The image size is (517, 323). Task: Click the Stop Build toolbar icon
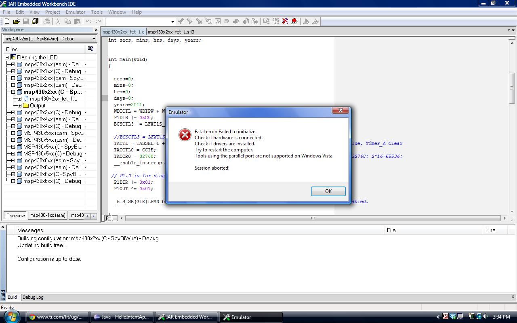coord(285,21)
